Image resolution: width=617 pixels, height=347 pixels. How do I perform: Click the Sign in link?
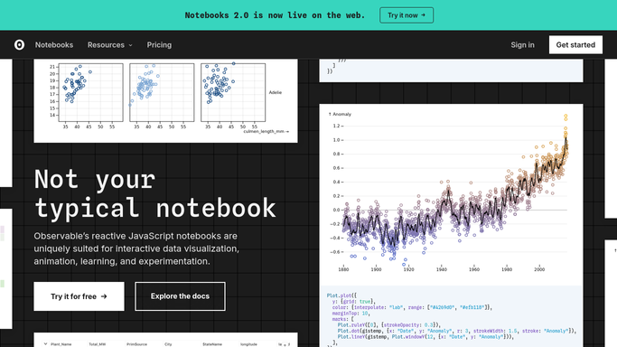(522, 45)
